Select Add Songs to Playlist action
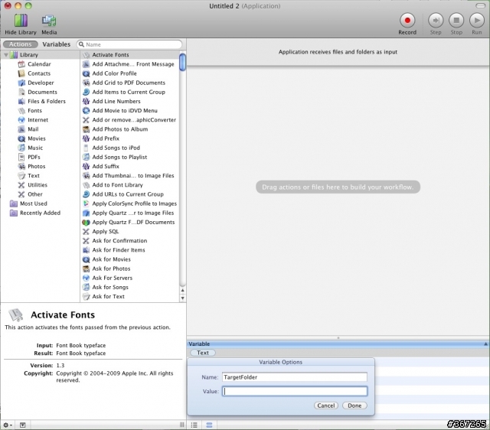The width and height of the screenshot is (490, 430). point(119,157)
